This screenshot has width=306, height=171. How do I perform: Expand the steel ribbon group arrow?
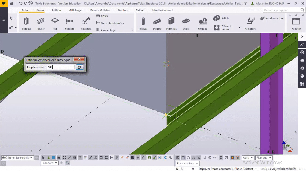click(132, 30)
